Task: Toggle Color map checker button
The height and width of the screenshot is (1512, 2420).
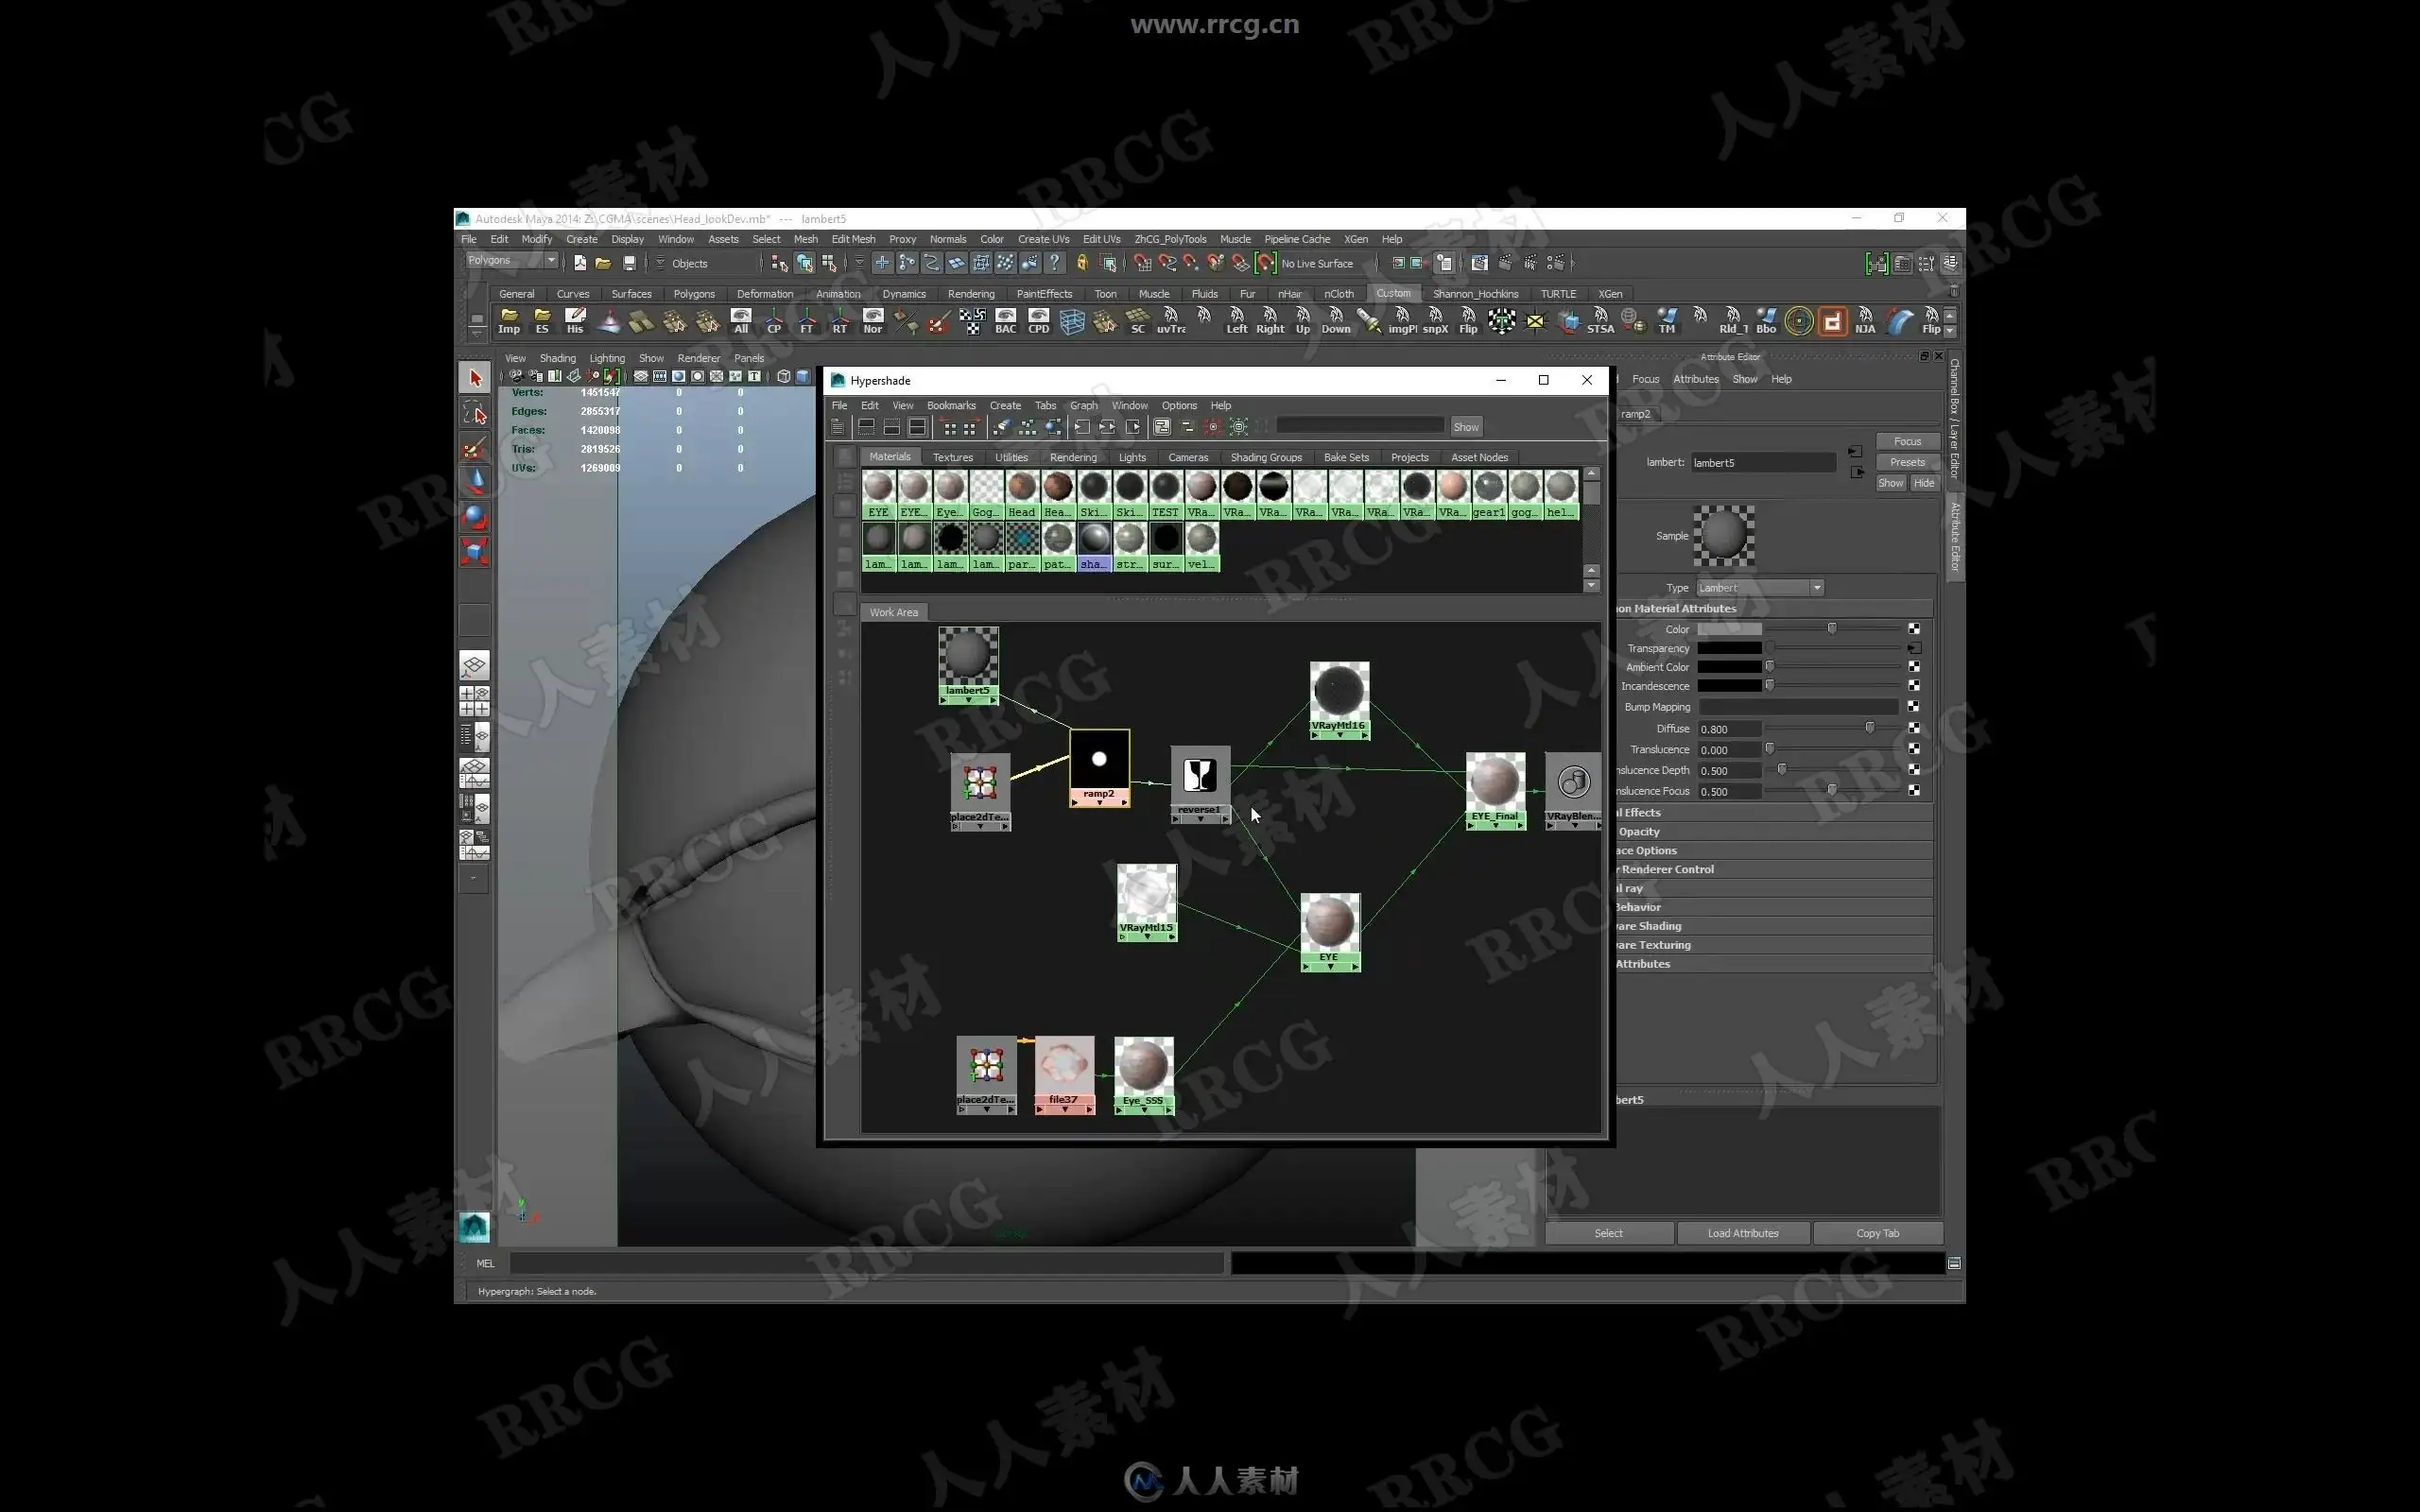Action: pyautogui.click(x=1913, y=629)
